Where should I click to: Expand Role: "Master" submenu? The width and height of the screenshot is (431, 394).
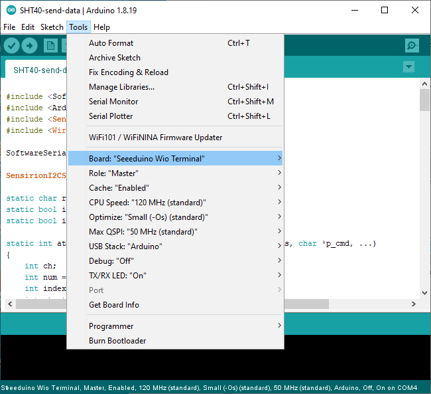coord(175,173)
